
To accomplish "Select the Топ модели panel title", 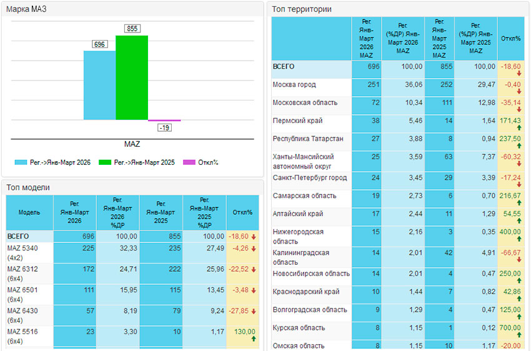I will pos(27,187).
